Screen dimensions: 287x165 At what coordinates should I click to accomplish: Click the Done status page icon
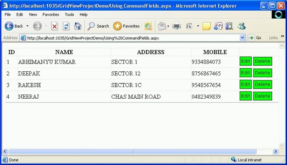tap(5, 160)
